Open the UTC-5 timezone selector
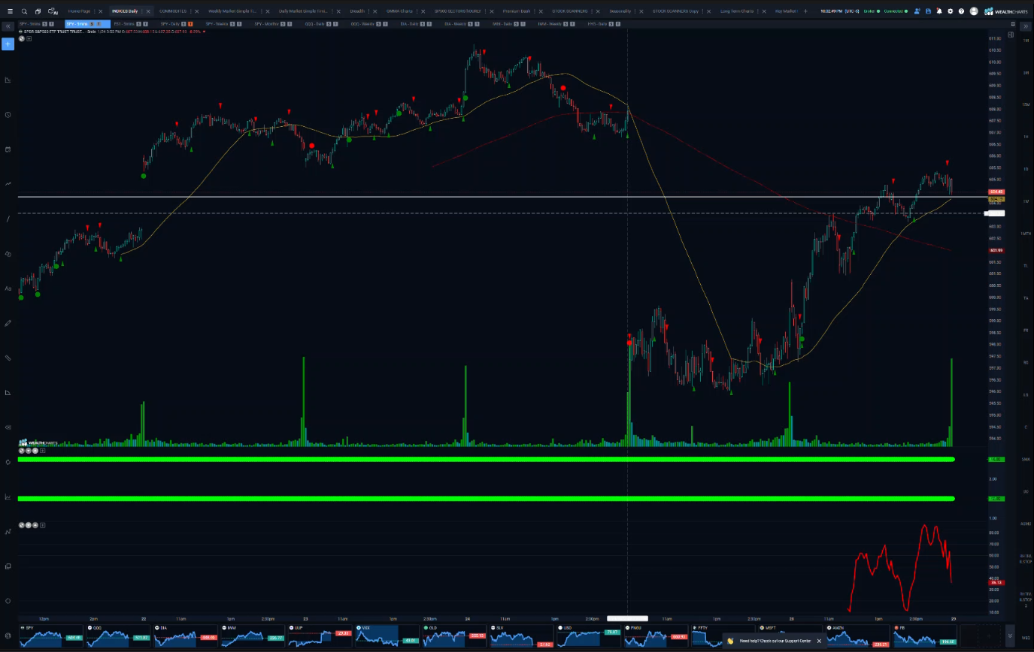This screenshot has height=652, width=1034. pos(852,11)
